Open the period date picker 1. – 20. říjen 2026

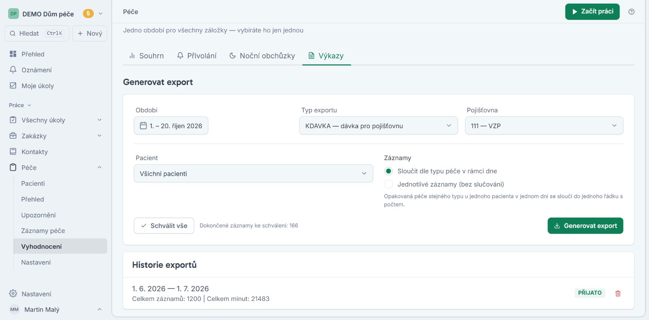pos(171,125)
